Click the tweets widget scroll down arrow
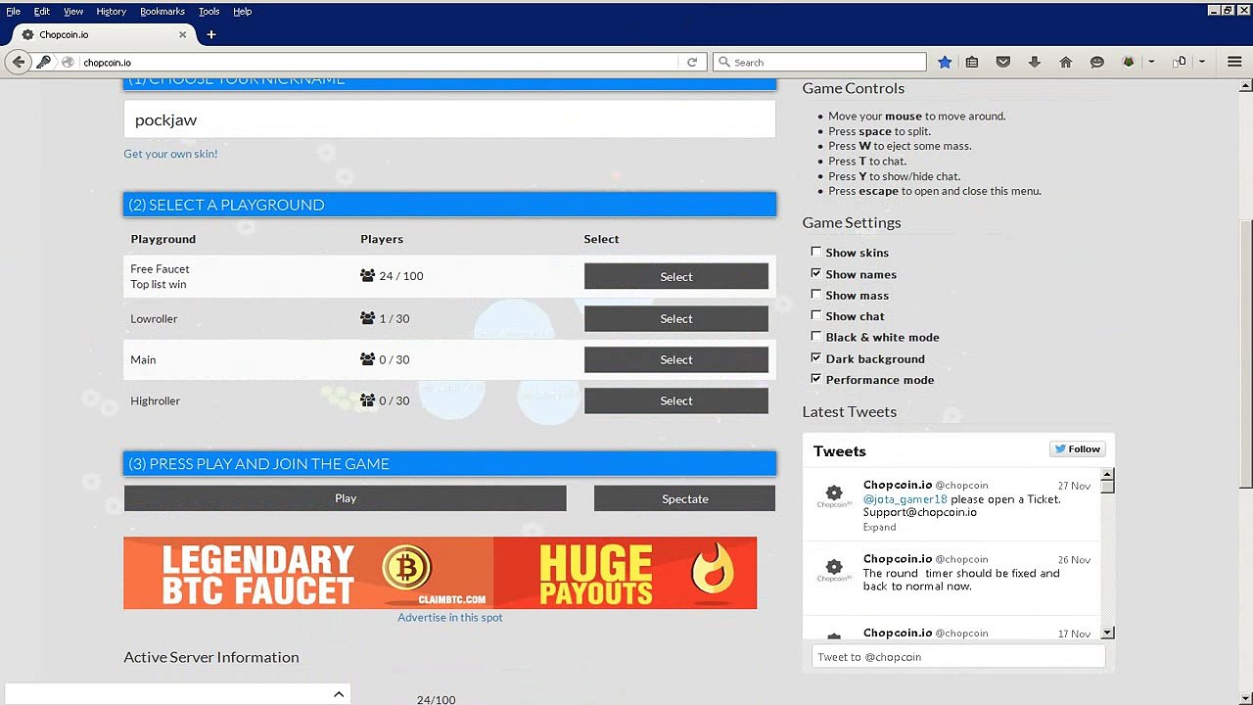 [1107, 634]
